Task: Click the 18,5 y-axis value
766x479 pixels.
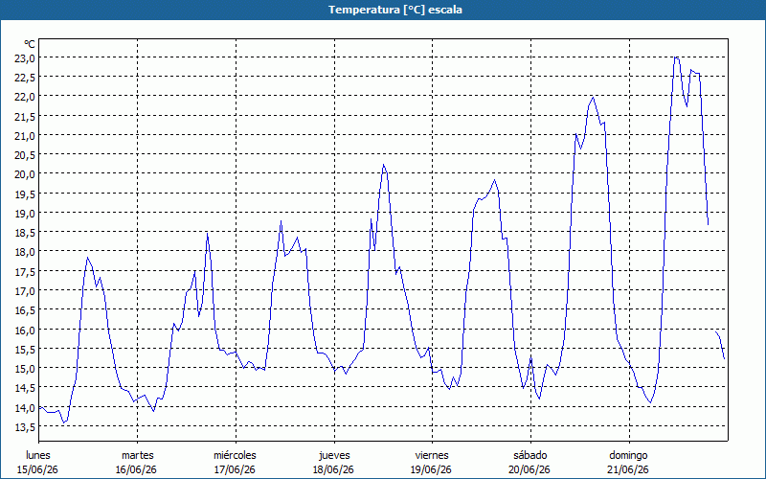Action: [x=25, y=233]
